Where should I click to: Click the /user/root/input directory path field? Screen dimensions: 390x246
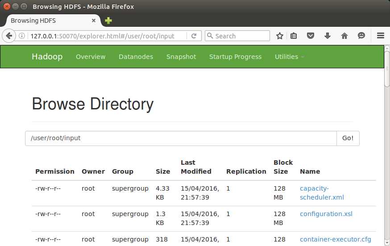point(181,138)
